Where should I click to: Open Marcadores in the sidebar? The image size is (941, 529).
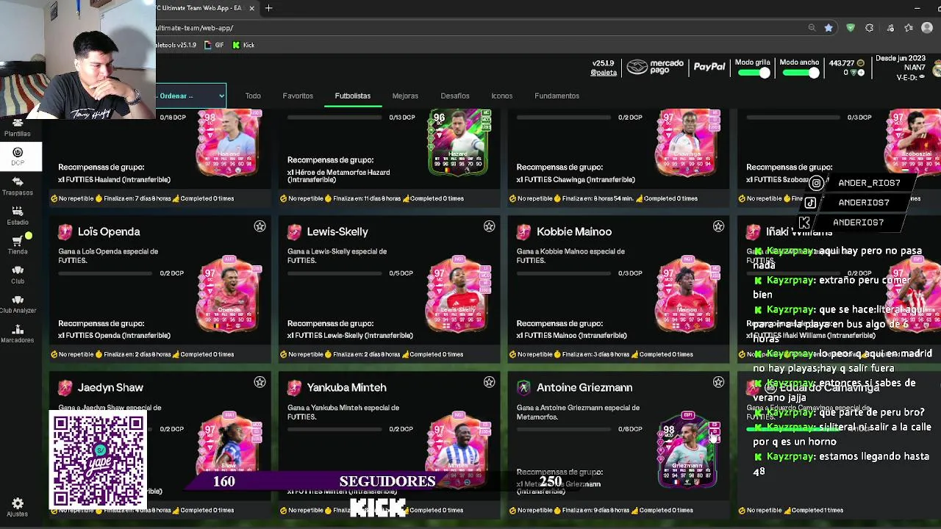point(18,333)
